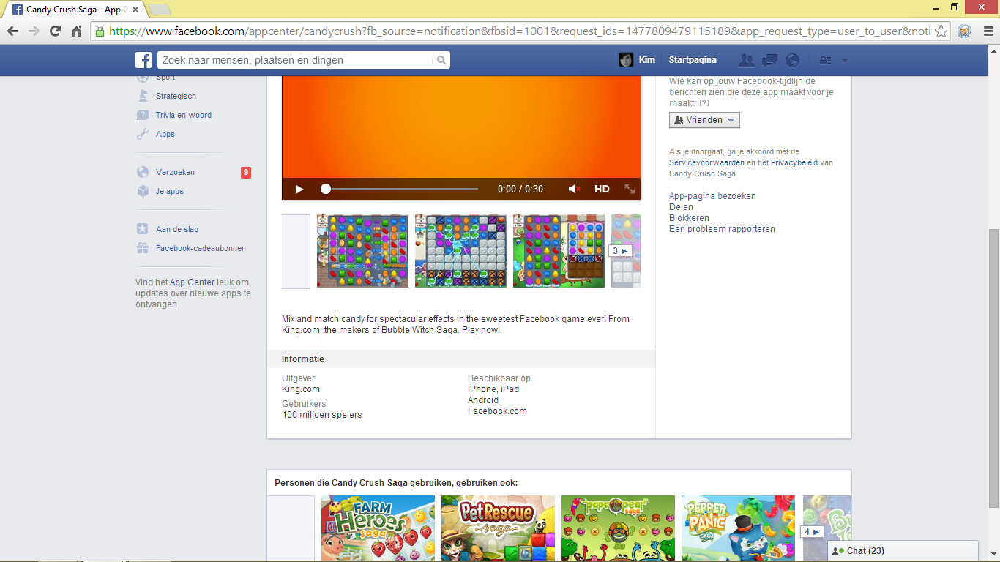Click the browser back arrow
The height and width of the screenshot is (562, 1000).
point(12,31)
